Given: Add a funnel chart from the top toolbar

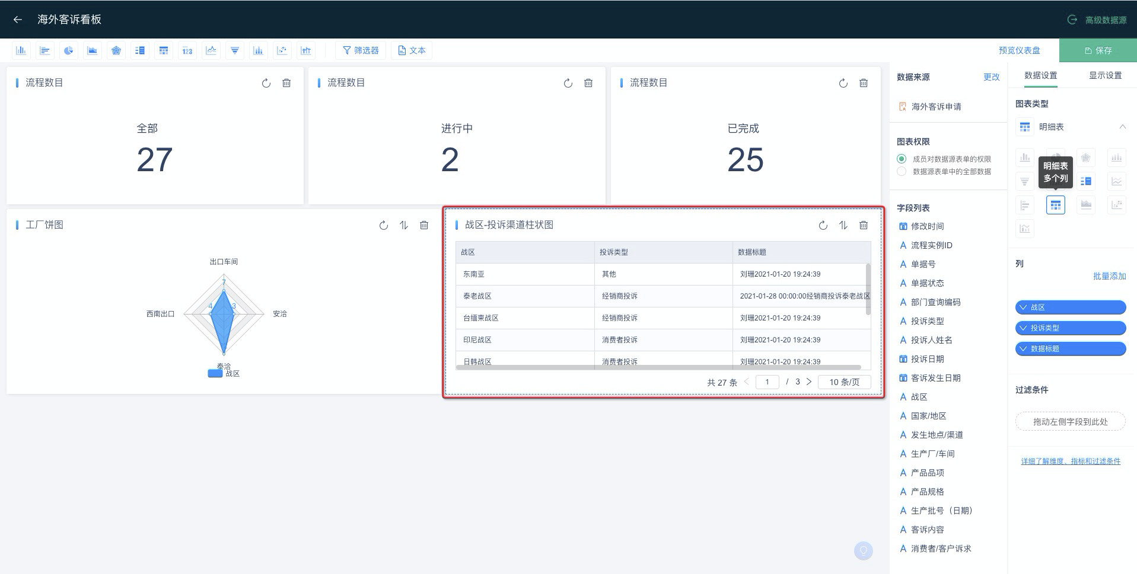Looking at the screenshot, I should click(x=235, y=50).
